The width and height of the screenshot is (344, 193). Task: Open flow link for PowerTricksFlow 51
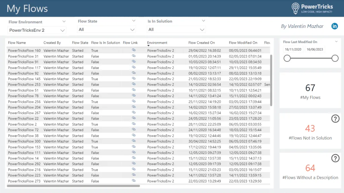134,90
